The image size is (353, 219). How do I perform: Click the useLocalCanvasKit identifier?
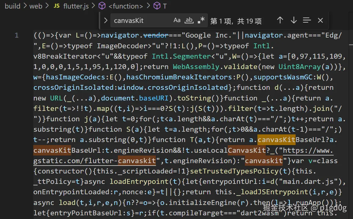click(230, 150)
